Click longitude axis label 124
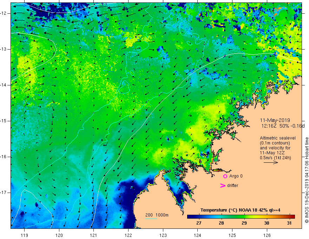 (197, 235)
